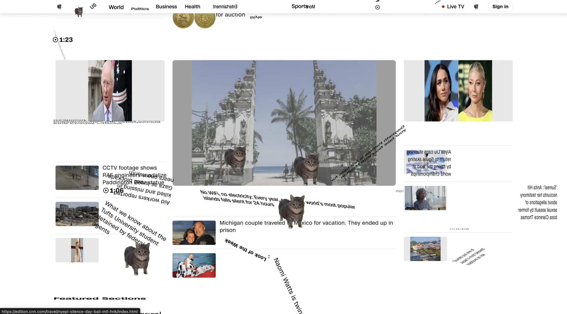Click the cat right of the Bali gate
Viewport: 567px width, 314px height.
(307, 168)
